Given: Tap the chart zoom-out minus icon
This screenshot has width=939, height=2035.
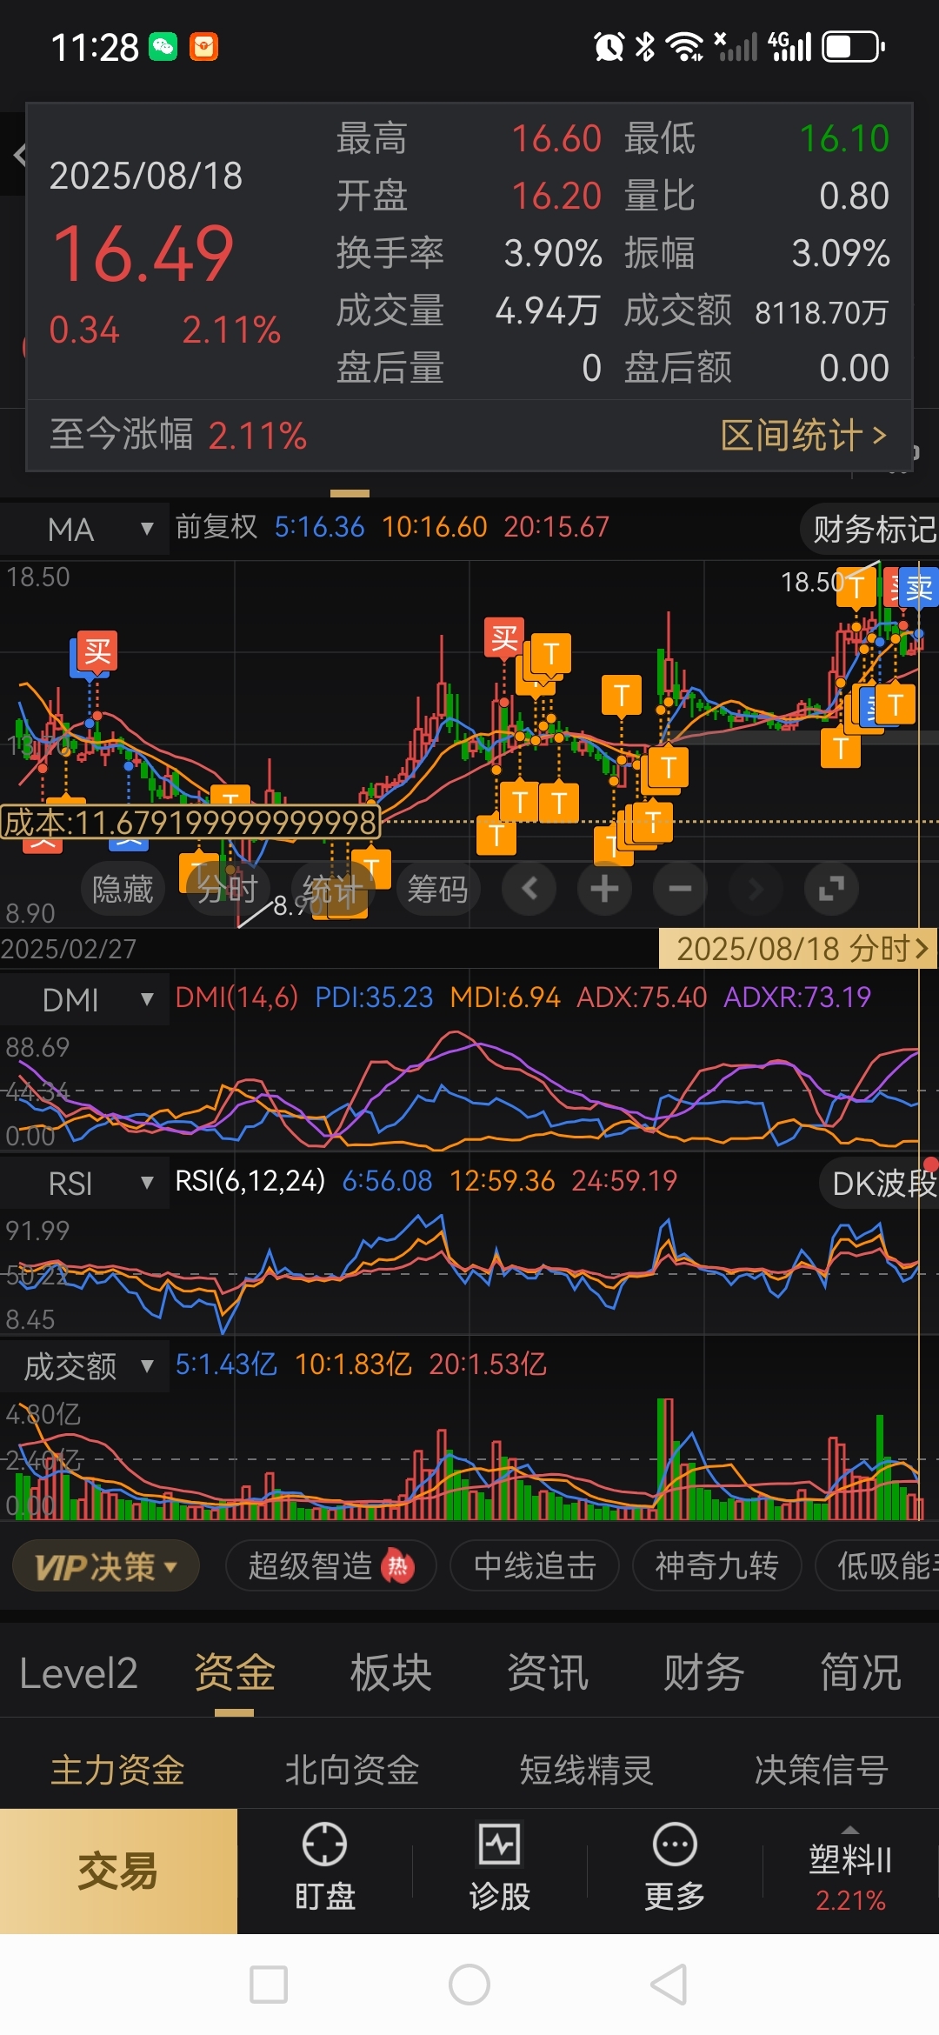Looking at the screenshot, I should [x=680, y=888].
